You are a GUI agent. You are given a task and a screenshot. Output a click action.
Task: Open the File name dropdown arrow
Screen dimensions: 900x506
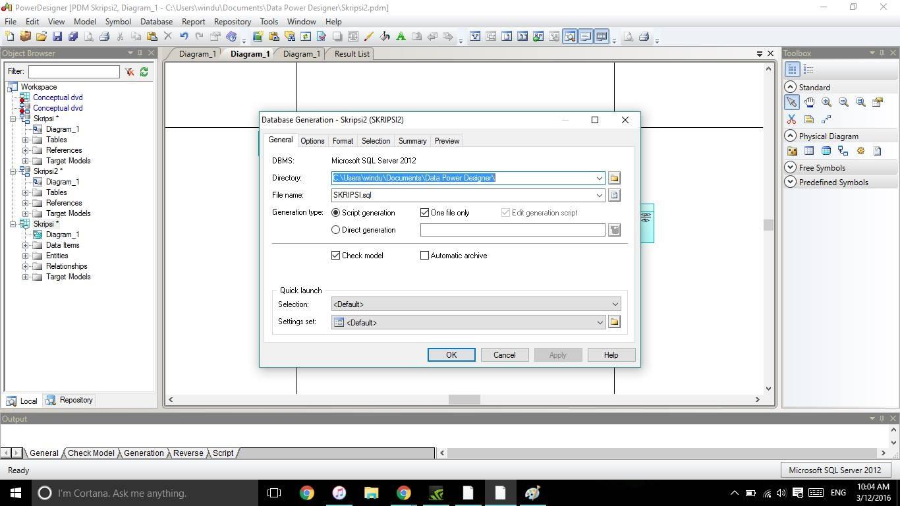click(599, 195)
